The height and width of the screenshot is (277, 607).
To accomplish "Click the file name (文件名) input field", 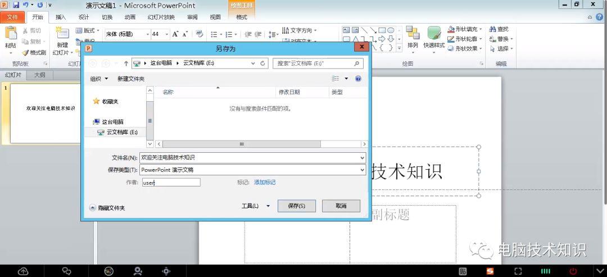I will (x=252, y=158).
